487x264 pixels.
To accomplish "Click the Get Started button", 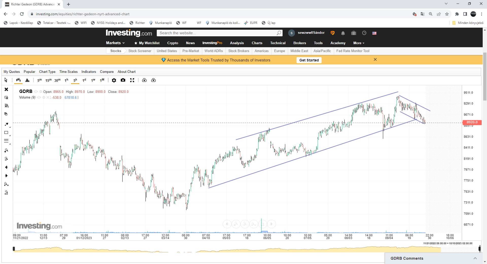I will click(309, 60).
